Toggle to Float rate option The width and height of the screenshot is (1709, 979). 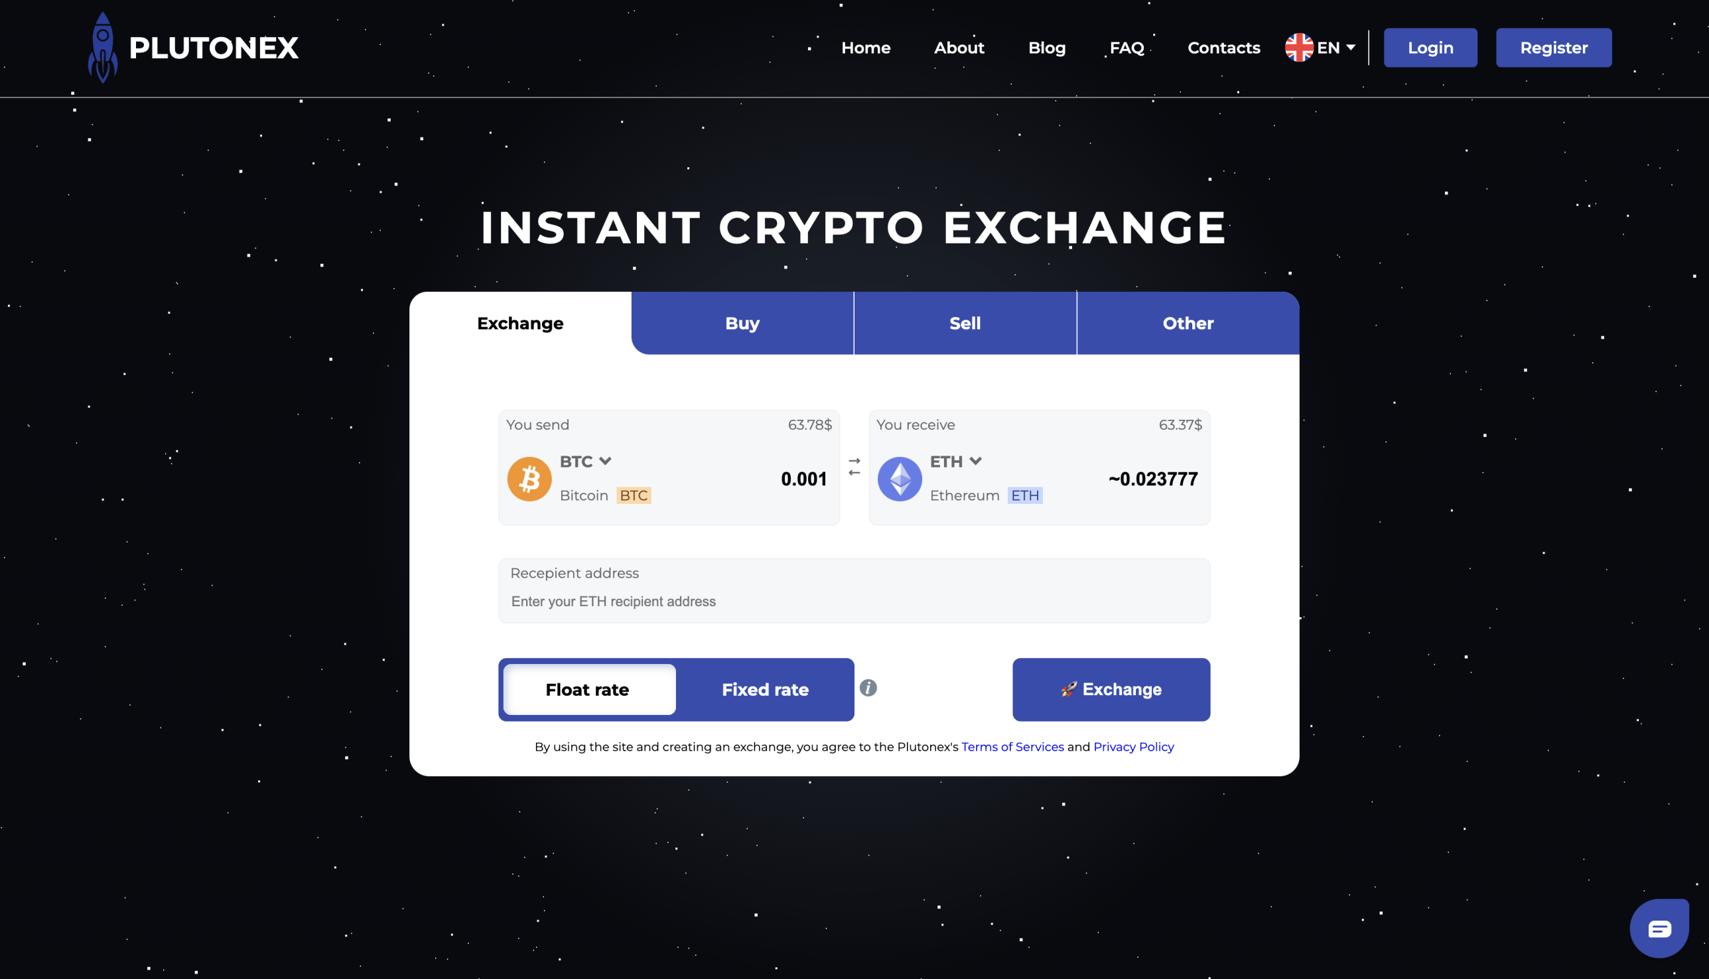[588, 689]
